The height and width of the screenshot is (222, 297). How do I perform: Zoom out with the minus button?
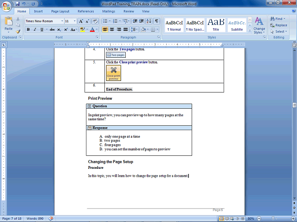pos(259,219)
